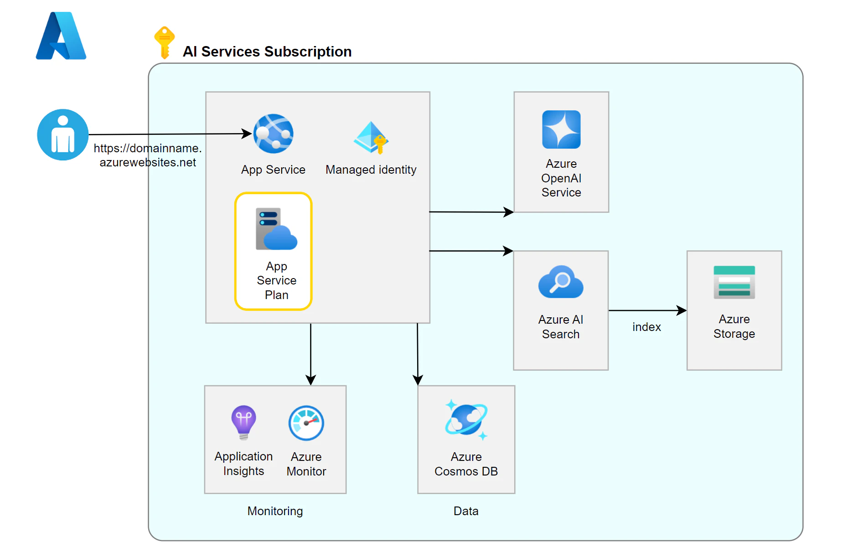
Task: Click the Azure logo
Action: pos(61,36)
